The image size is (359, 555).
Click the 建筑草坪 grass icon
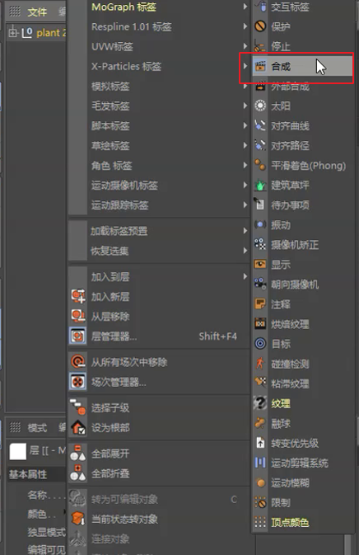point(260,185)
